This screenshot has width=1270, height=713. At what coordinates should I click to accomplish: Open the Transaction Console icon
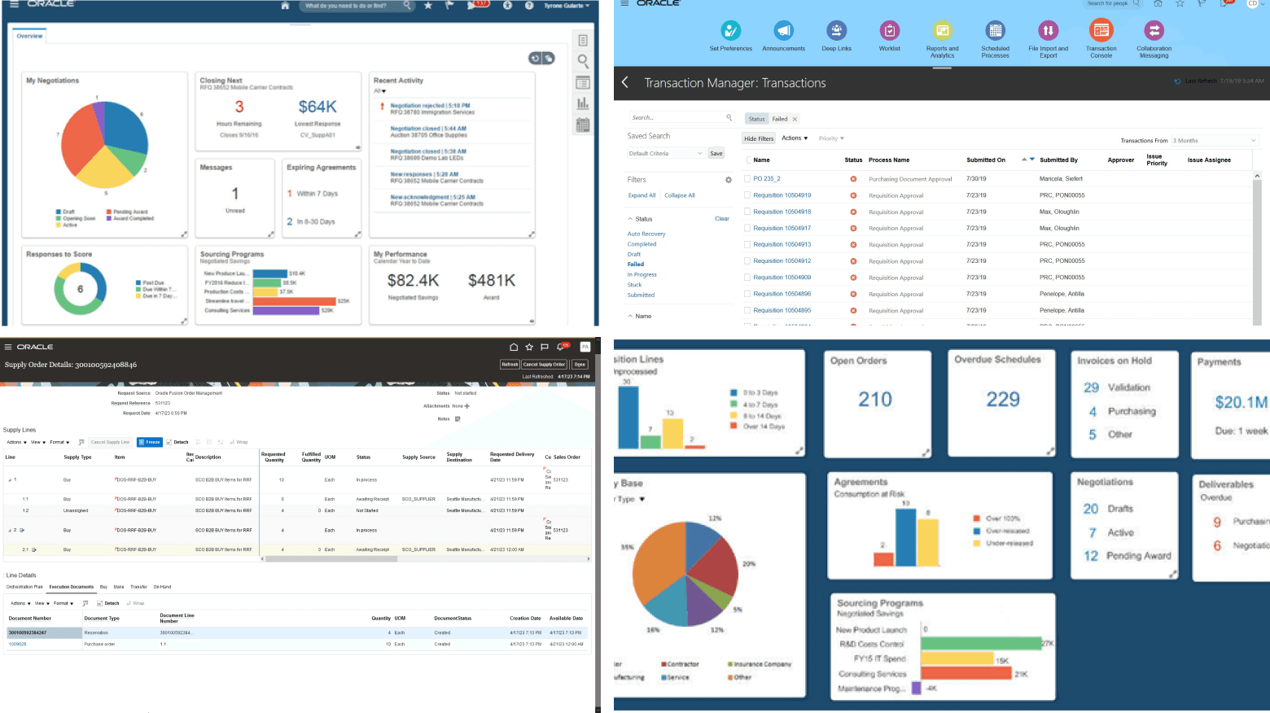[1101, 31]
